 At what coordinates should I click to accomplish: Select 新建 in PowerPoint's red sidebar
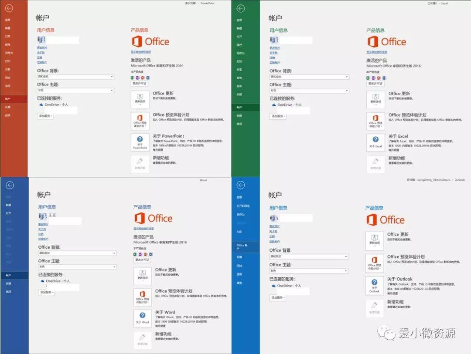[x=8, y=28]
